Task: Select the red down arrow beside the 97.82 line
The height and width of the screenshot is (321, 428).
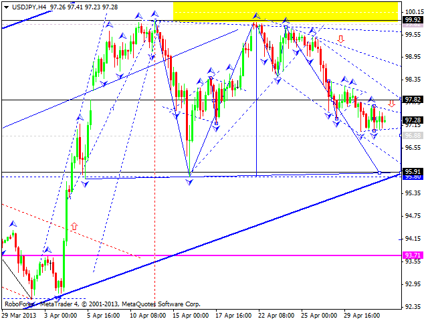Action: coord(391,104)
